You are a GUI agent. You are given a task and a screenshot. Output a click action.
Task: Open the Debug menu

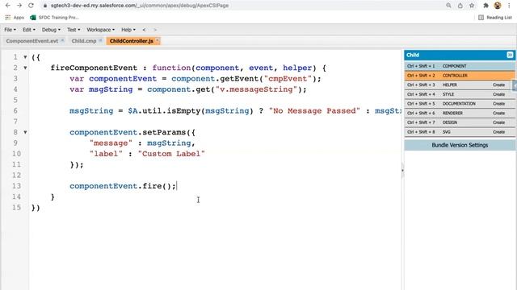(x=51, y=30)
